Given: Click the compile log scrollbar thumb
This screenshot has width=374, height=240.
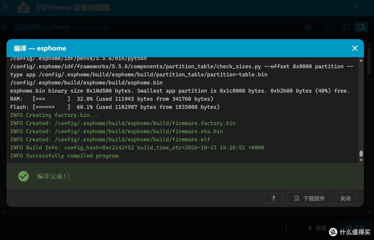Looking at the screenshot, I should click(361, 154).
